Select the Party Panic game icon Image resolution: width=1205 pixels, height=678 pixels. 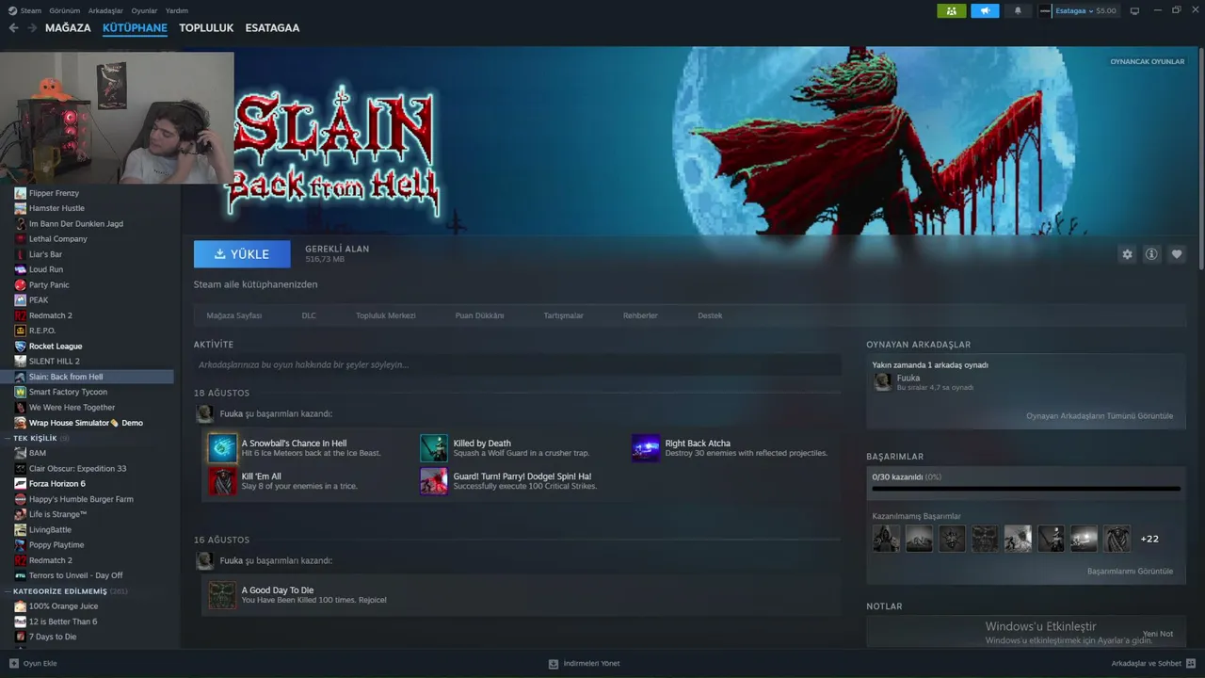[x=21, y=285]
